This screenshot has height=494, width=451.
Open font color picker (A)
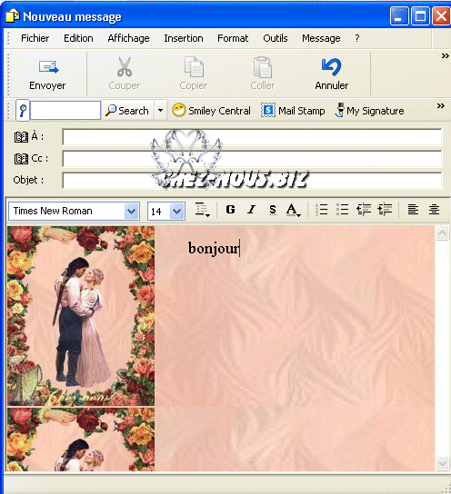[294, 210]
